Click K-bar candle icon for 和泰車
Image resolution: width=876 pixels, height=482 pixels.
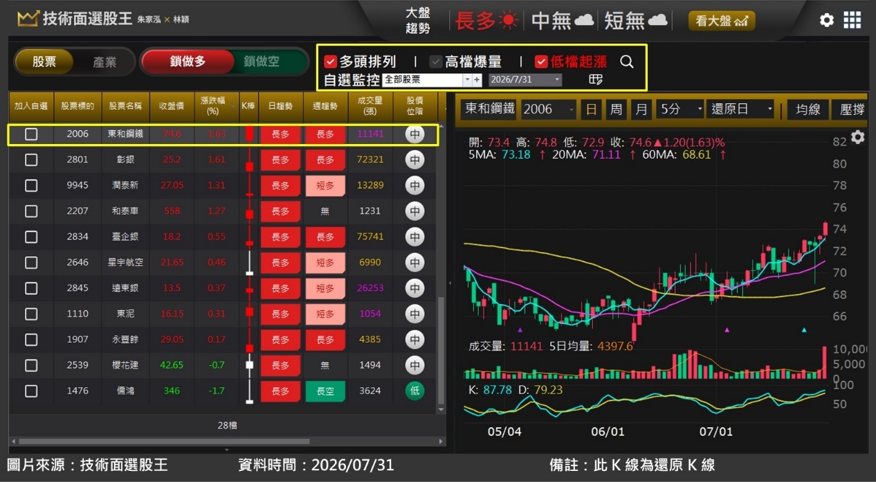click(x=249, y=211)
